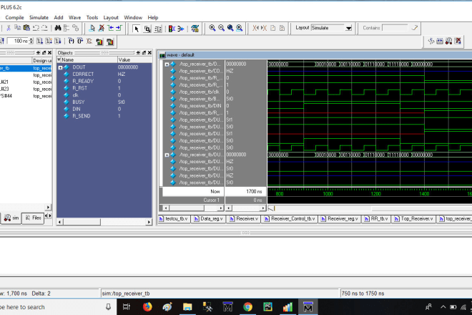The width and height of the screenshot is (472, 315).
Task: Open the Simulate menu
Action: pos(39,17)
